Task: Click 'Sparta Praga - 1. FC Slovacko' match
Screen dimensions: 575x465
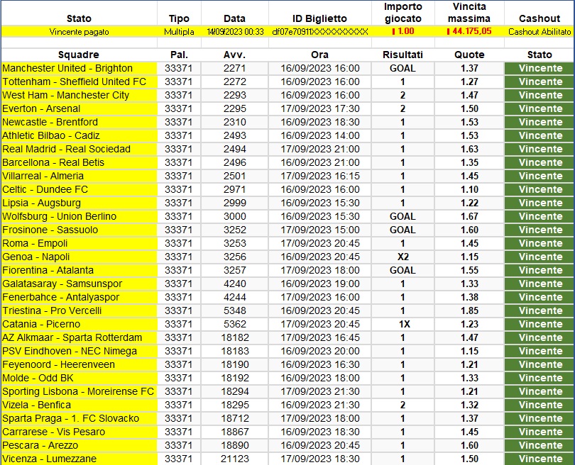Action: tap(80, 419)
